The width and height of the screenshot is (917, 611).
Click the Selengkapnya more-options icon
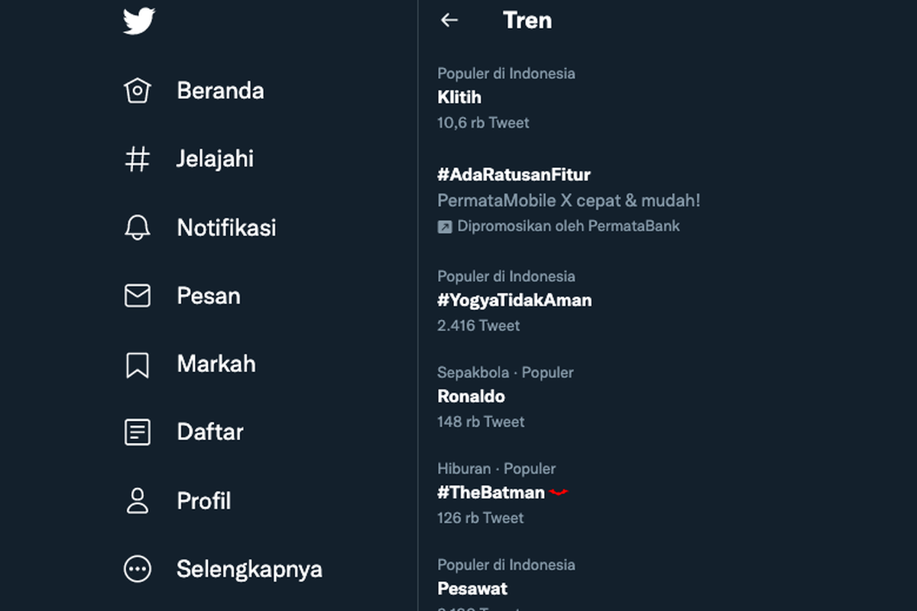pos(138,568)
